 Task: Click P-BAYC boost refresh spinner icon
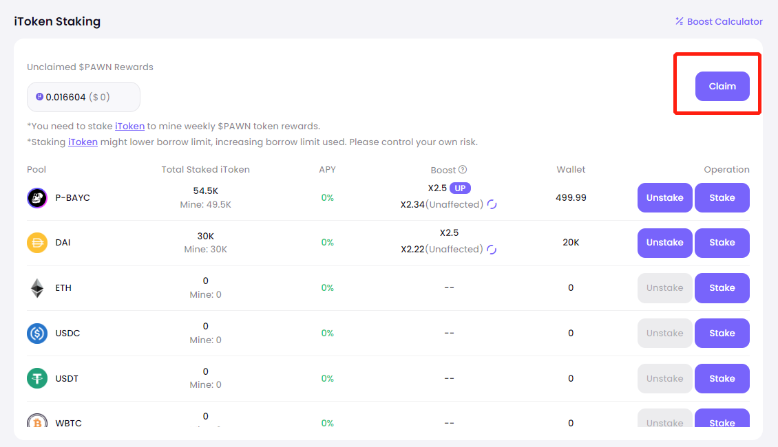pyautogui.click(x=492, y=204)
